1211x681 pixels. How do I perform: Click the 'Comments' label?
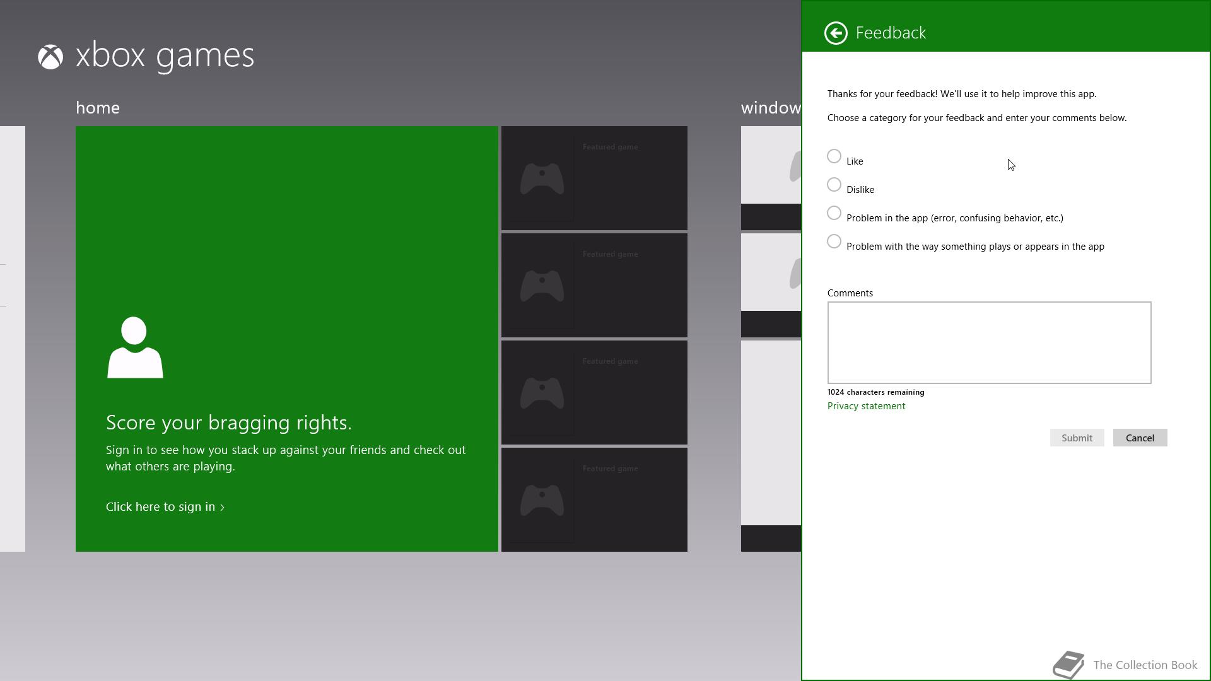pos(850,293)
